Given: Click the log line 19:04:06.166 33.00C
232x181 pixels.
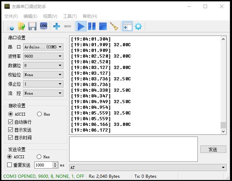Looking at the screenshot, I should point(101,124).
